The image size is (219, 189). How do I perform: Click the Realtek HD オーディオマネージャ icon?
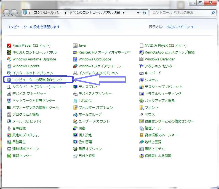pos(75,52)
